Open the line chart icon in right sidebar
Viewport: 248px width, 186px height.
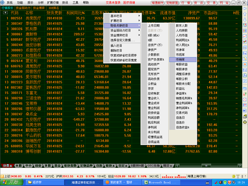[245, 36]
